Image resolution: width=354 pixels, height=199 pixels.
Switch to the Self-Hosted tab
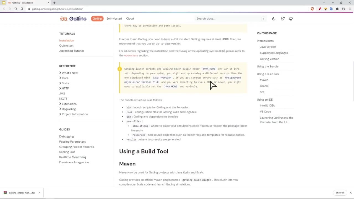point(114,19)
